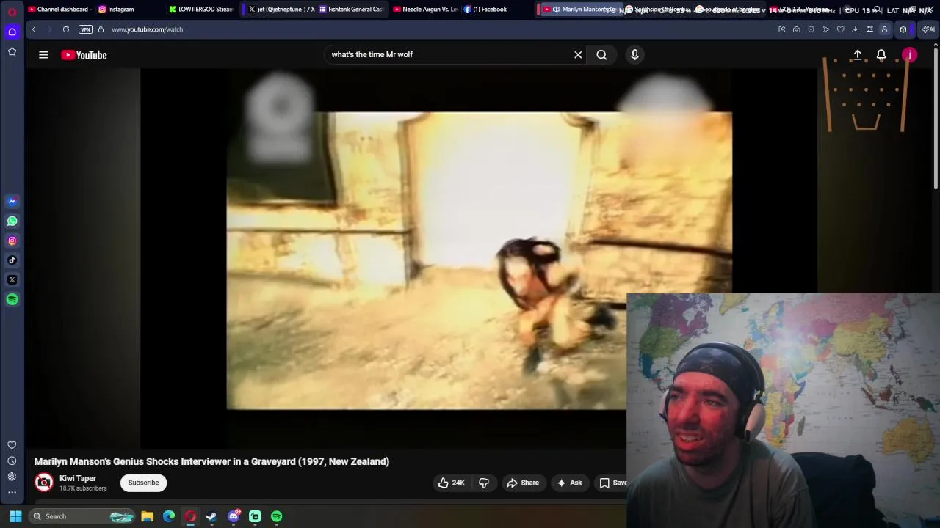940x528 pixels.
Task: Toggle the Opera VPN badge
Action: pos(85,29)
